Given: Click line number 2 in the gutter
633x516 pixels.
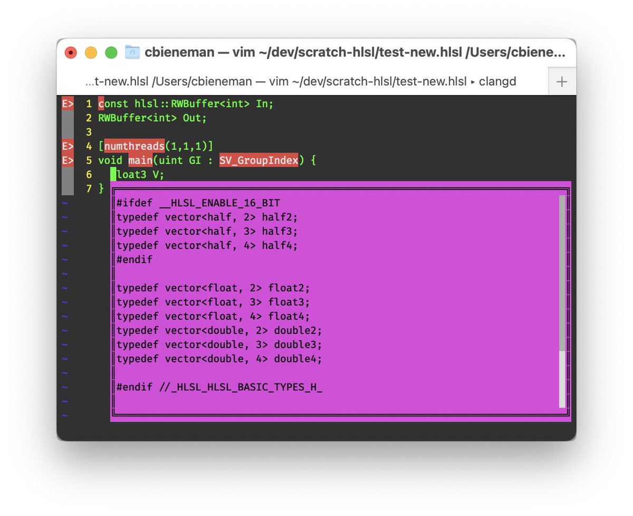Looking at the screenshot, I should coord(89,118).
